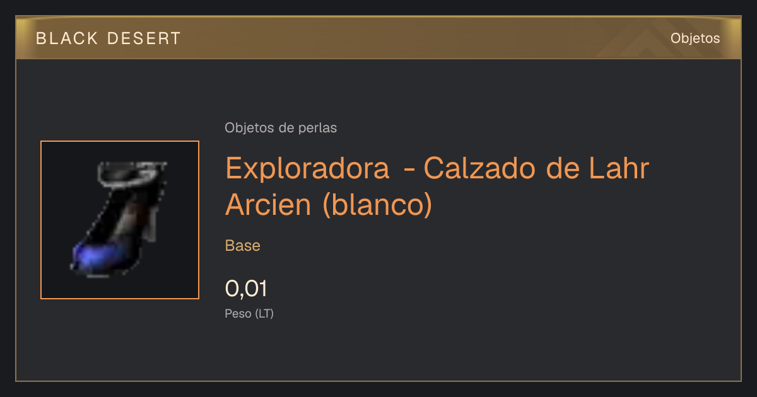Viewport: 757px width, 397px height.
Task: Click the dash separator in item title
Action: pos(409,170)
